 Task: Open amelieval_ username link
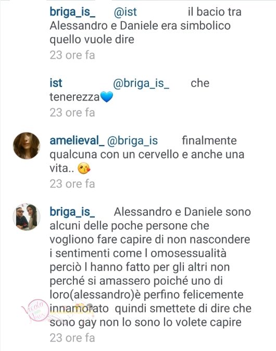click(77, 141)
